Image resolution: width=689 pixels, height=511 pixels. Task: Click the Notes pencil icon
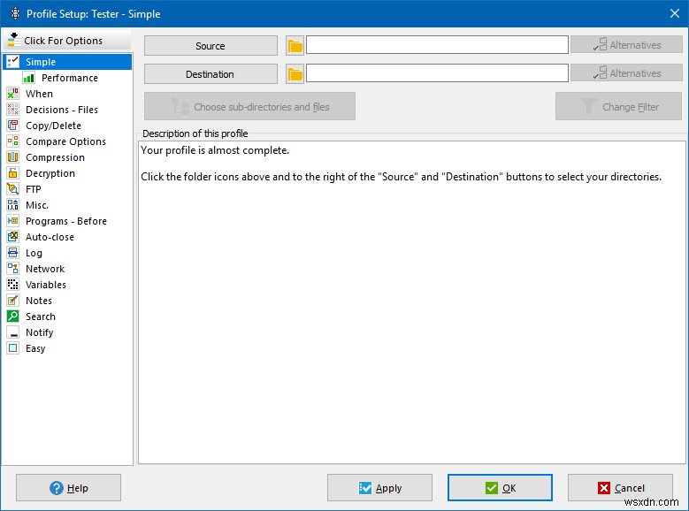point(12,301)
